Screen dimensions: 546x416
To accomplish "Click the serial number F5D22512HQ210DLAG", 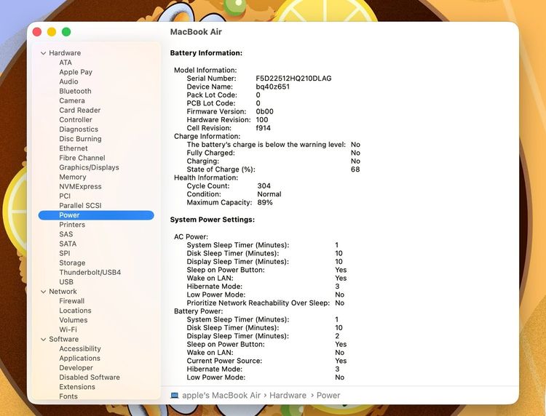I will point(293,79).
